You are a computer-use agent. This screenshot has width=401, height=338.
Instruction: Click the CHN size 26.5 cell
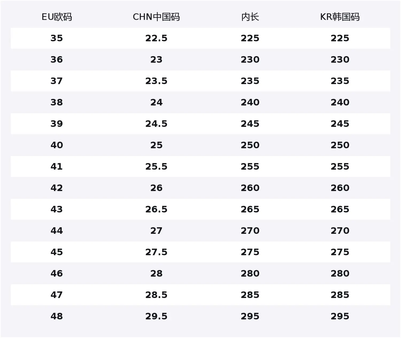tap(156, 209)
